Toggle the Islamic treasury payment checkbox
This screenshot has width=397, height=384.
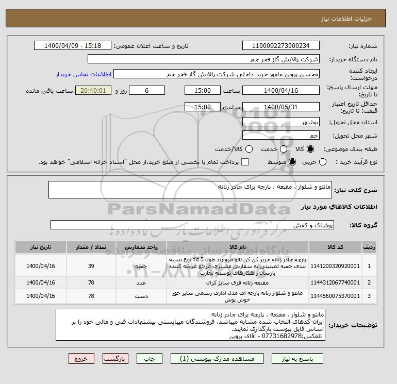point(245,162)
